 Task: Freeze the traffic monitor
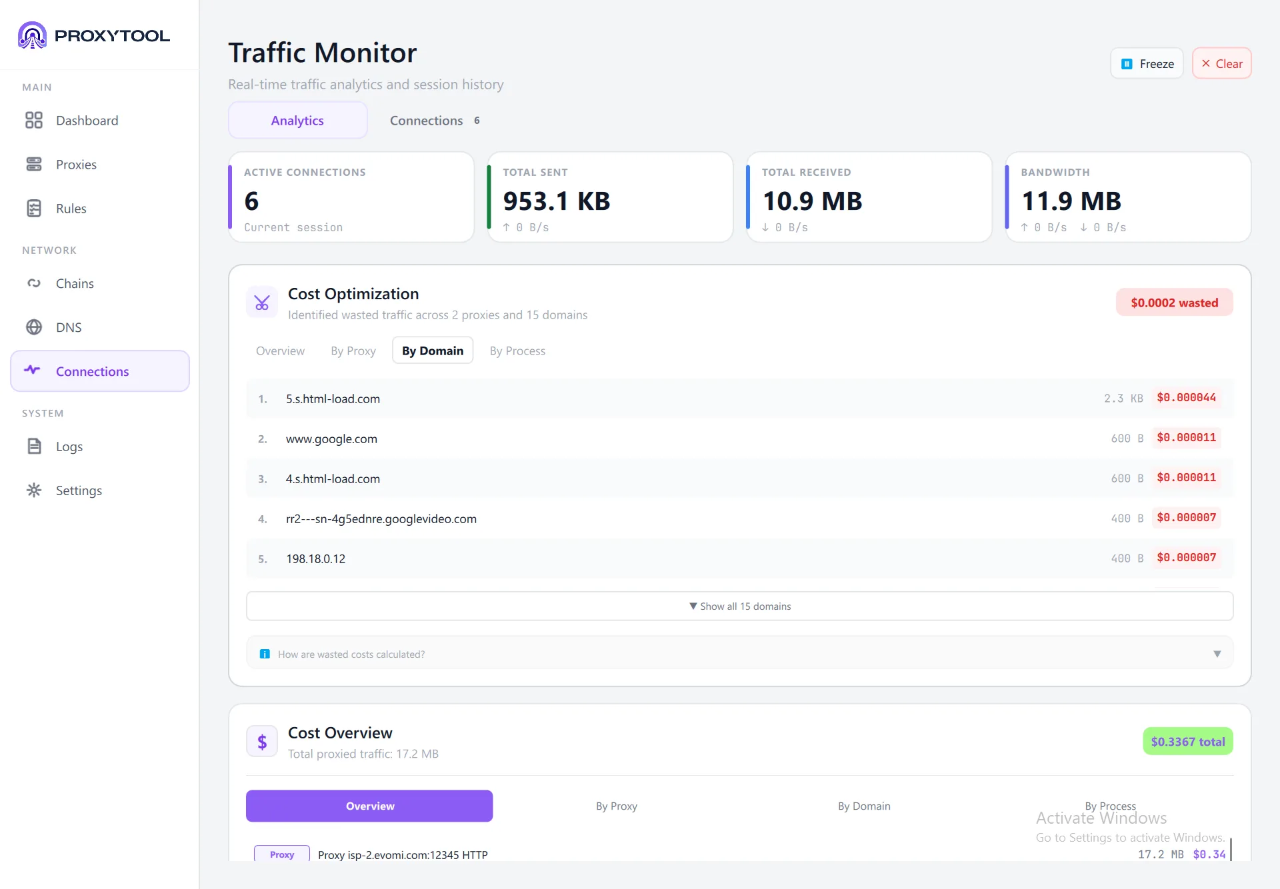[x=1147, y=63]
